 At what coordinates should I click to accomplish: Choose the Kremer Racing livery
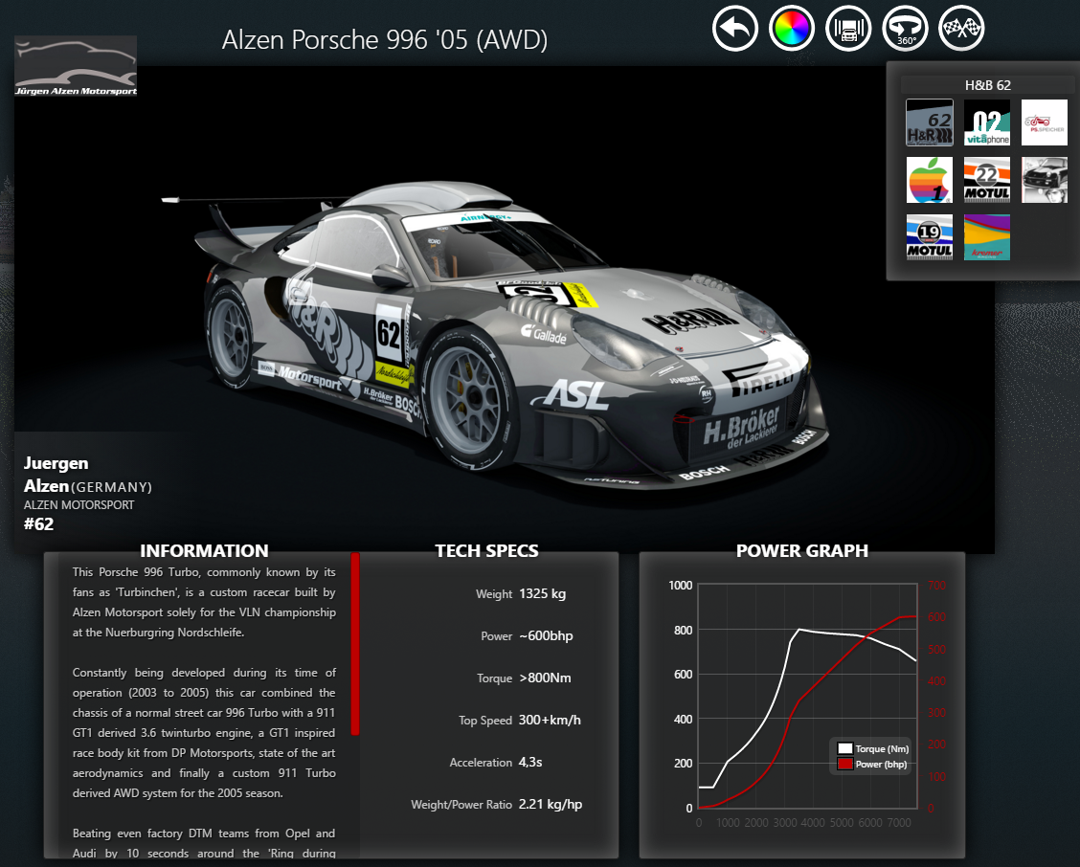click(987, 237)
